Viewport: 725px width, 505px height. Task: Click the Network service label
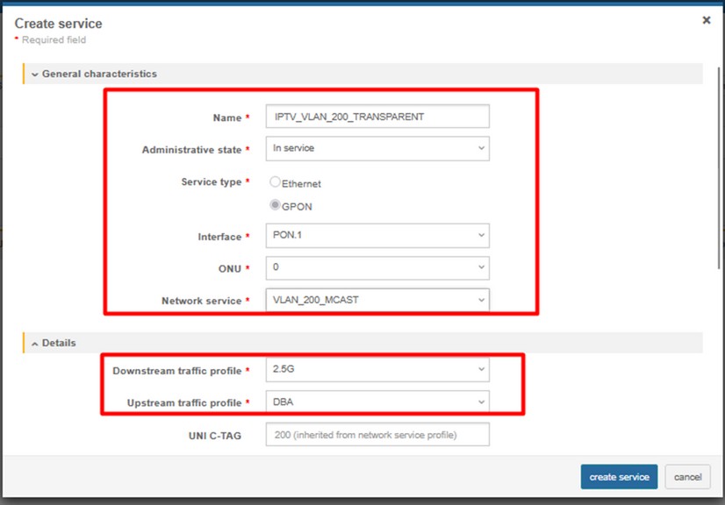201,301
